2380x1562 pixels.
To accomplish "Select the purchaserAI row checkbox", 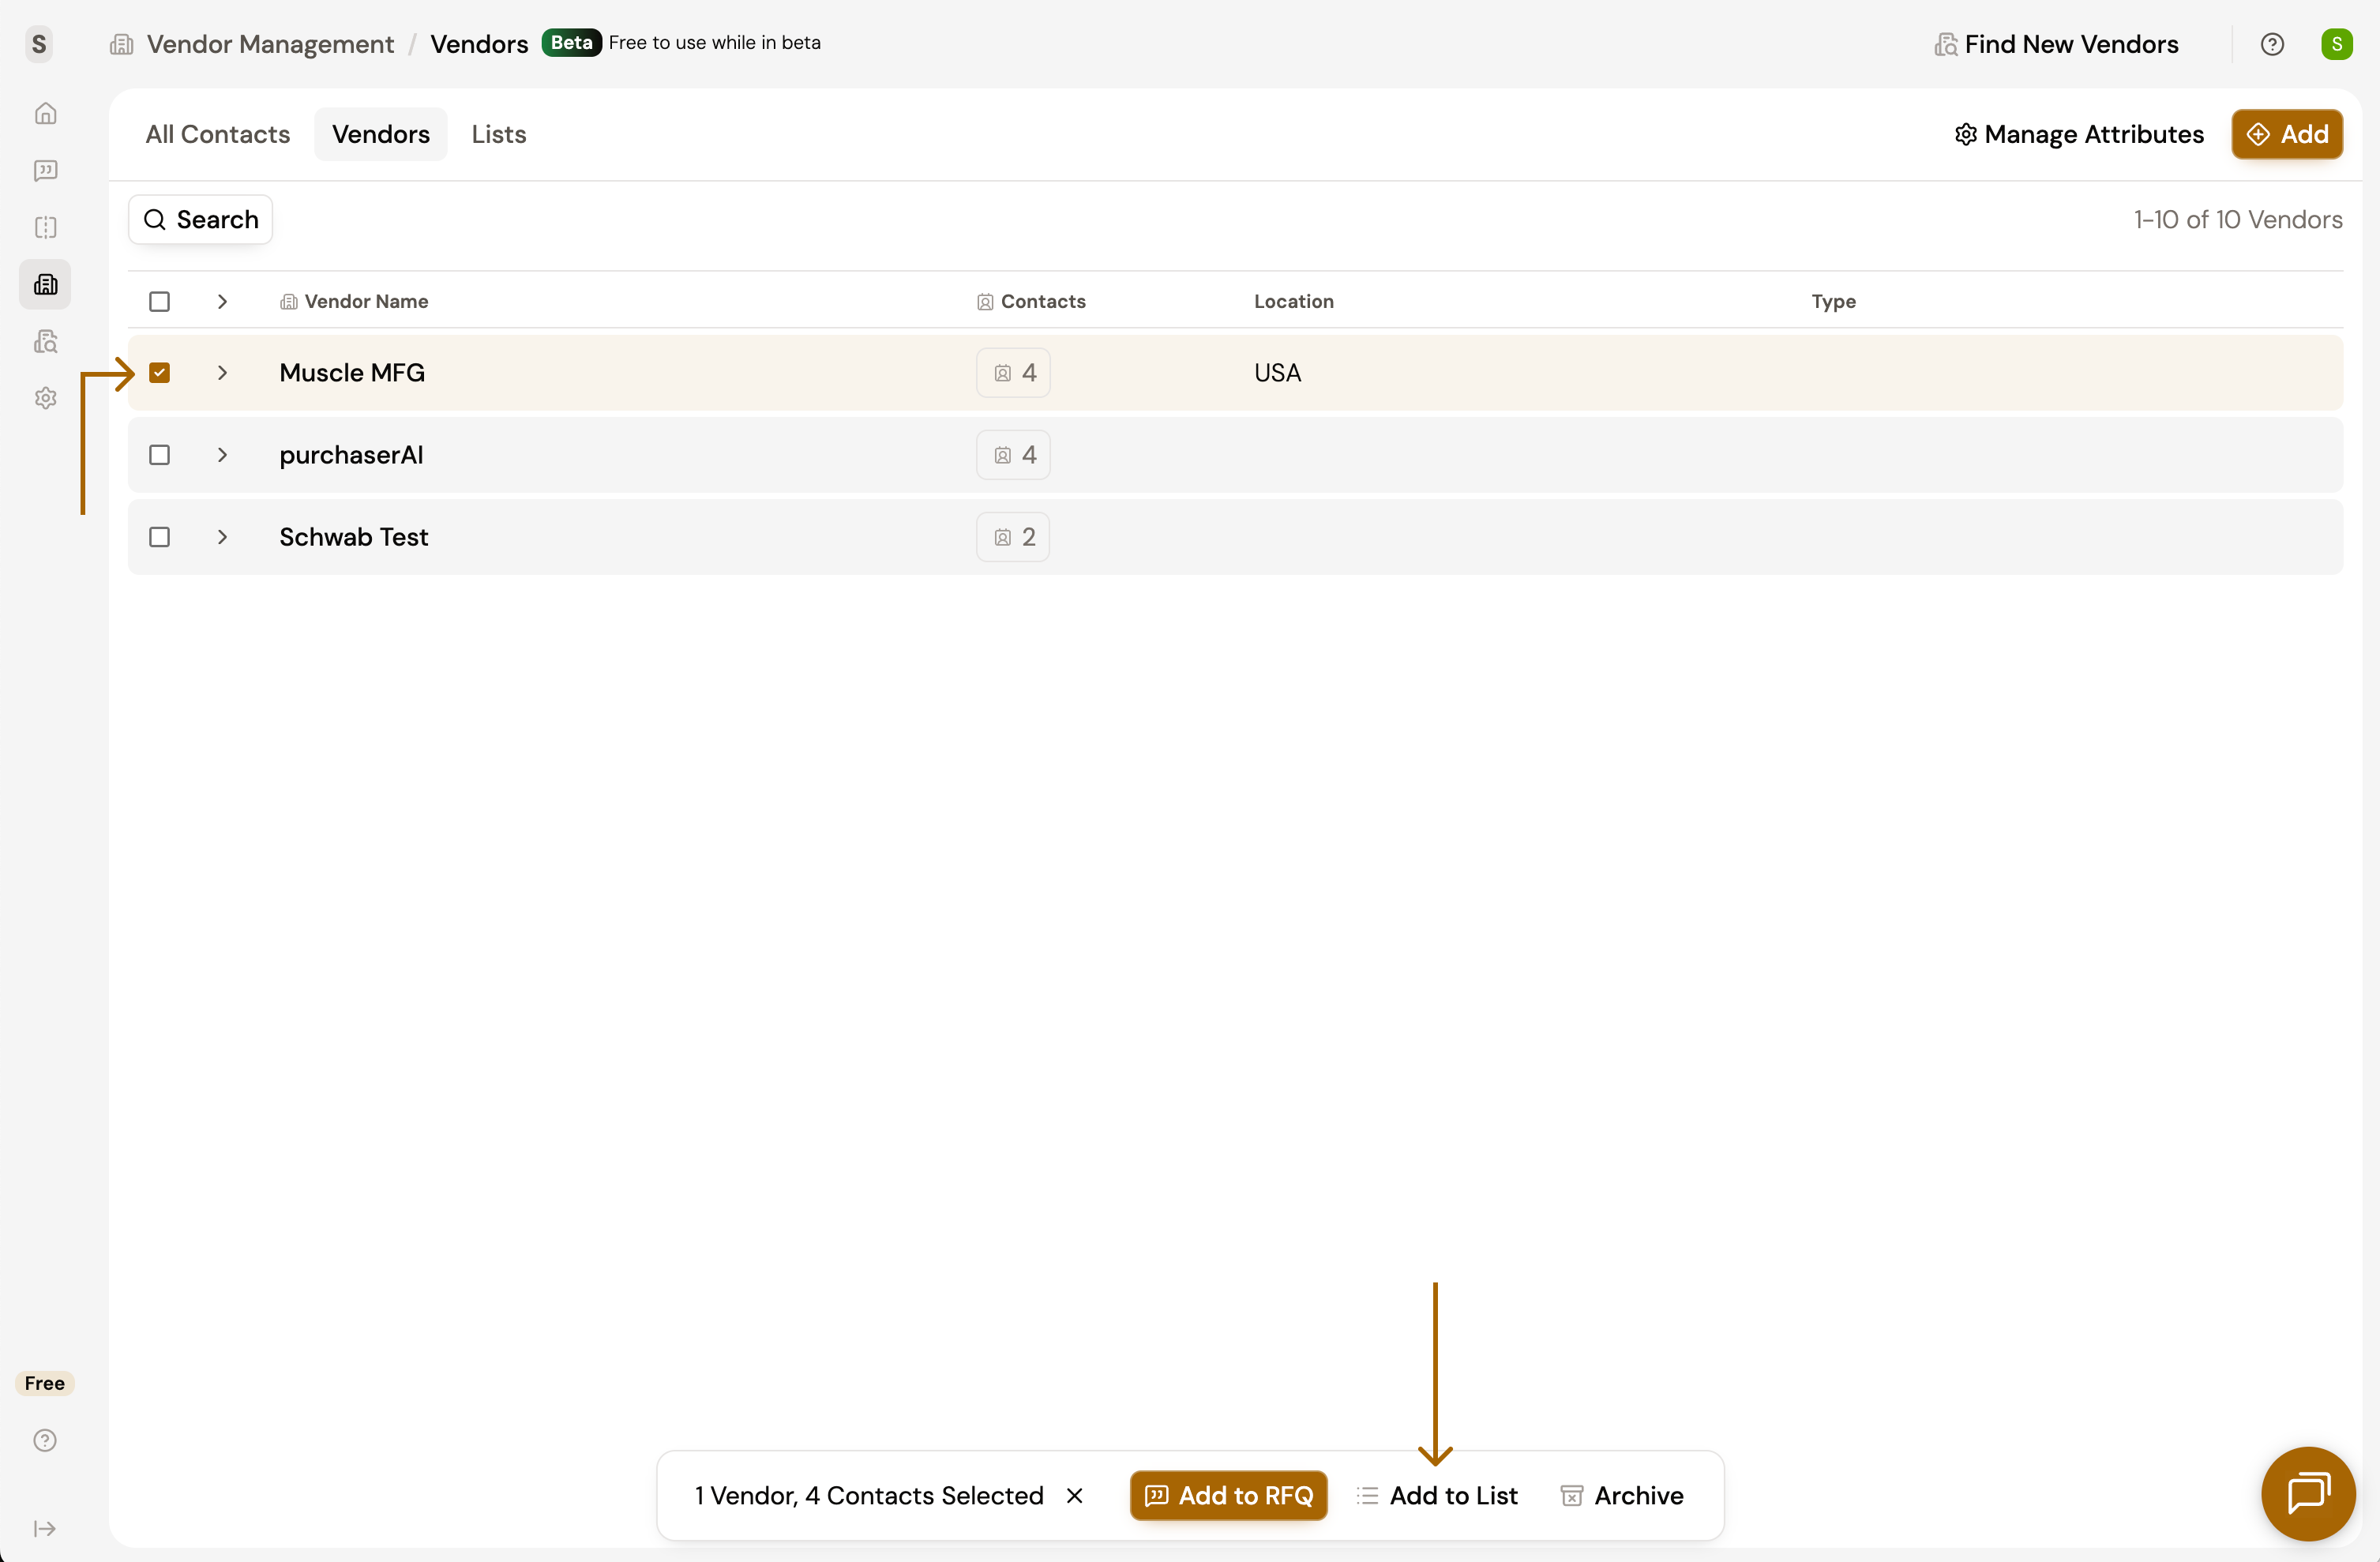I will point(159,455).
